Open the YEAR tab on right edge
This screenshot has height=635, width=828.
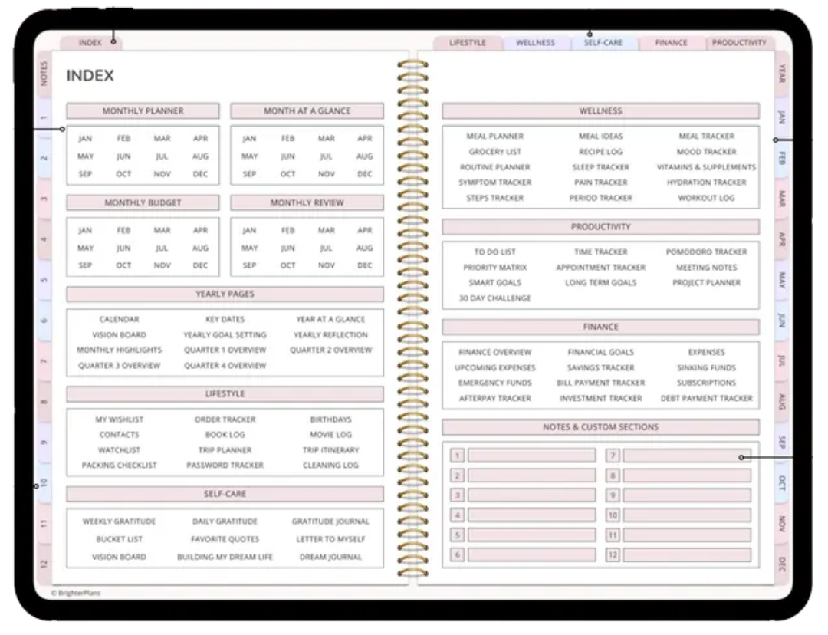pyautogui.click(x=781, y=74)
